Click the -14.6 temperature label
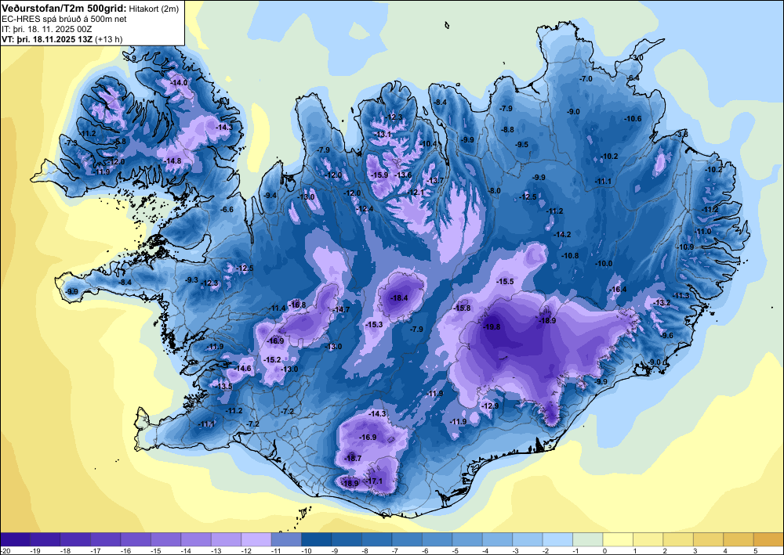784x555 pixels. [x=243, y=369]
